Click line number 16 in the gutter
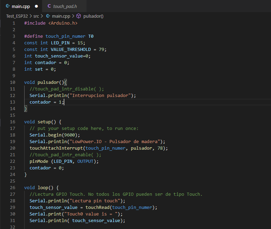This screenshot has height=229, width=271. click(12, 122)
